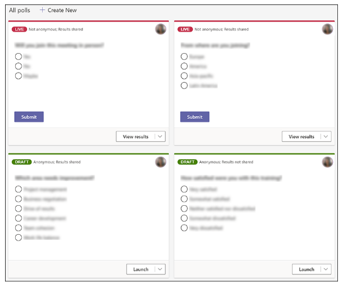The image size is (343, 284).
Task: Click the LIVE badge on first poll
Action: 20,29
